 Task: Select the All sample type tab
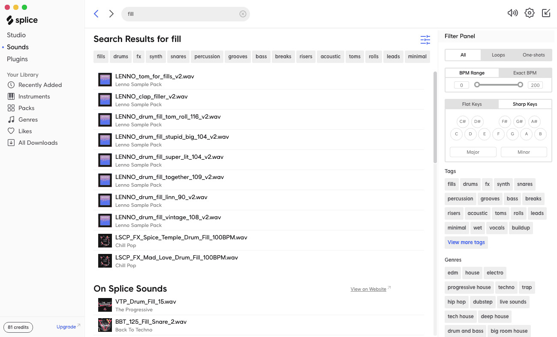point(463,55)
